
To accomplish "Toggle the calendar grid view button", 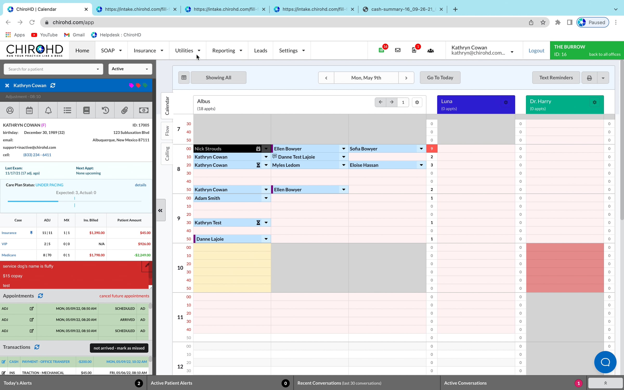I will pos(184,77).
